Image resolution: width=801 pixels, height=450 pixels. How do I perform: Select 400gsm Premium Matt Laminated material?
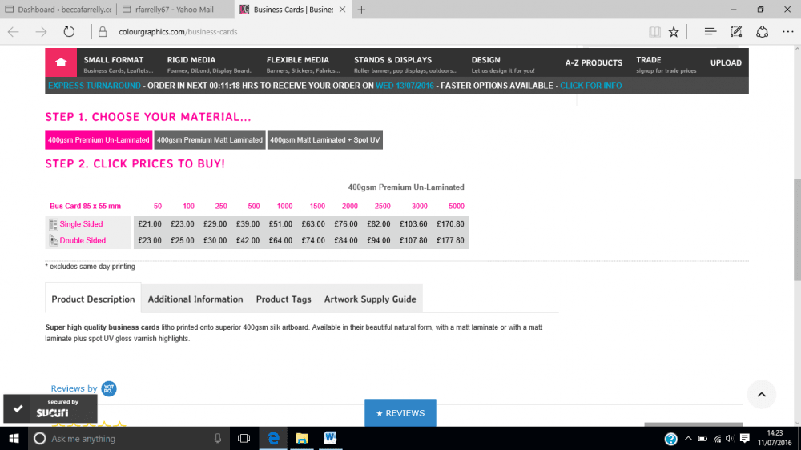[210, 140]
